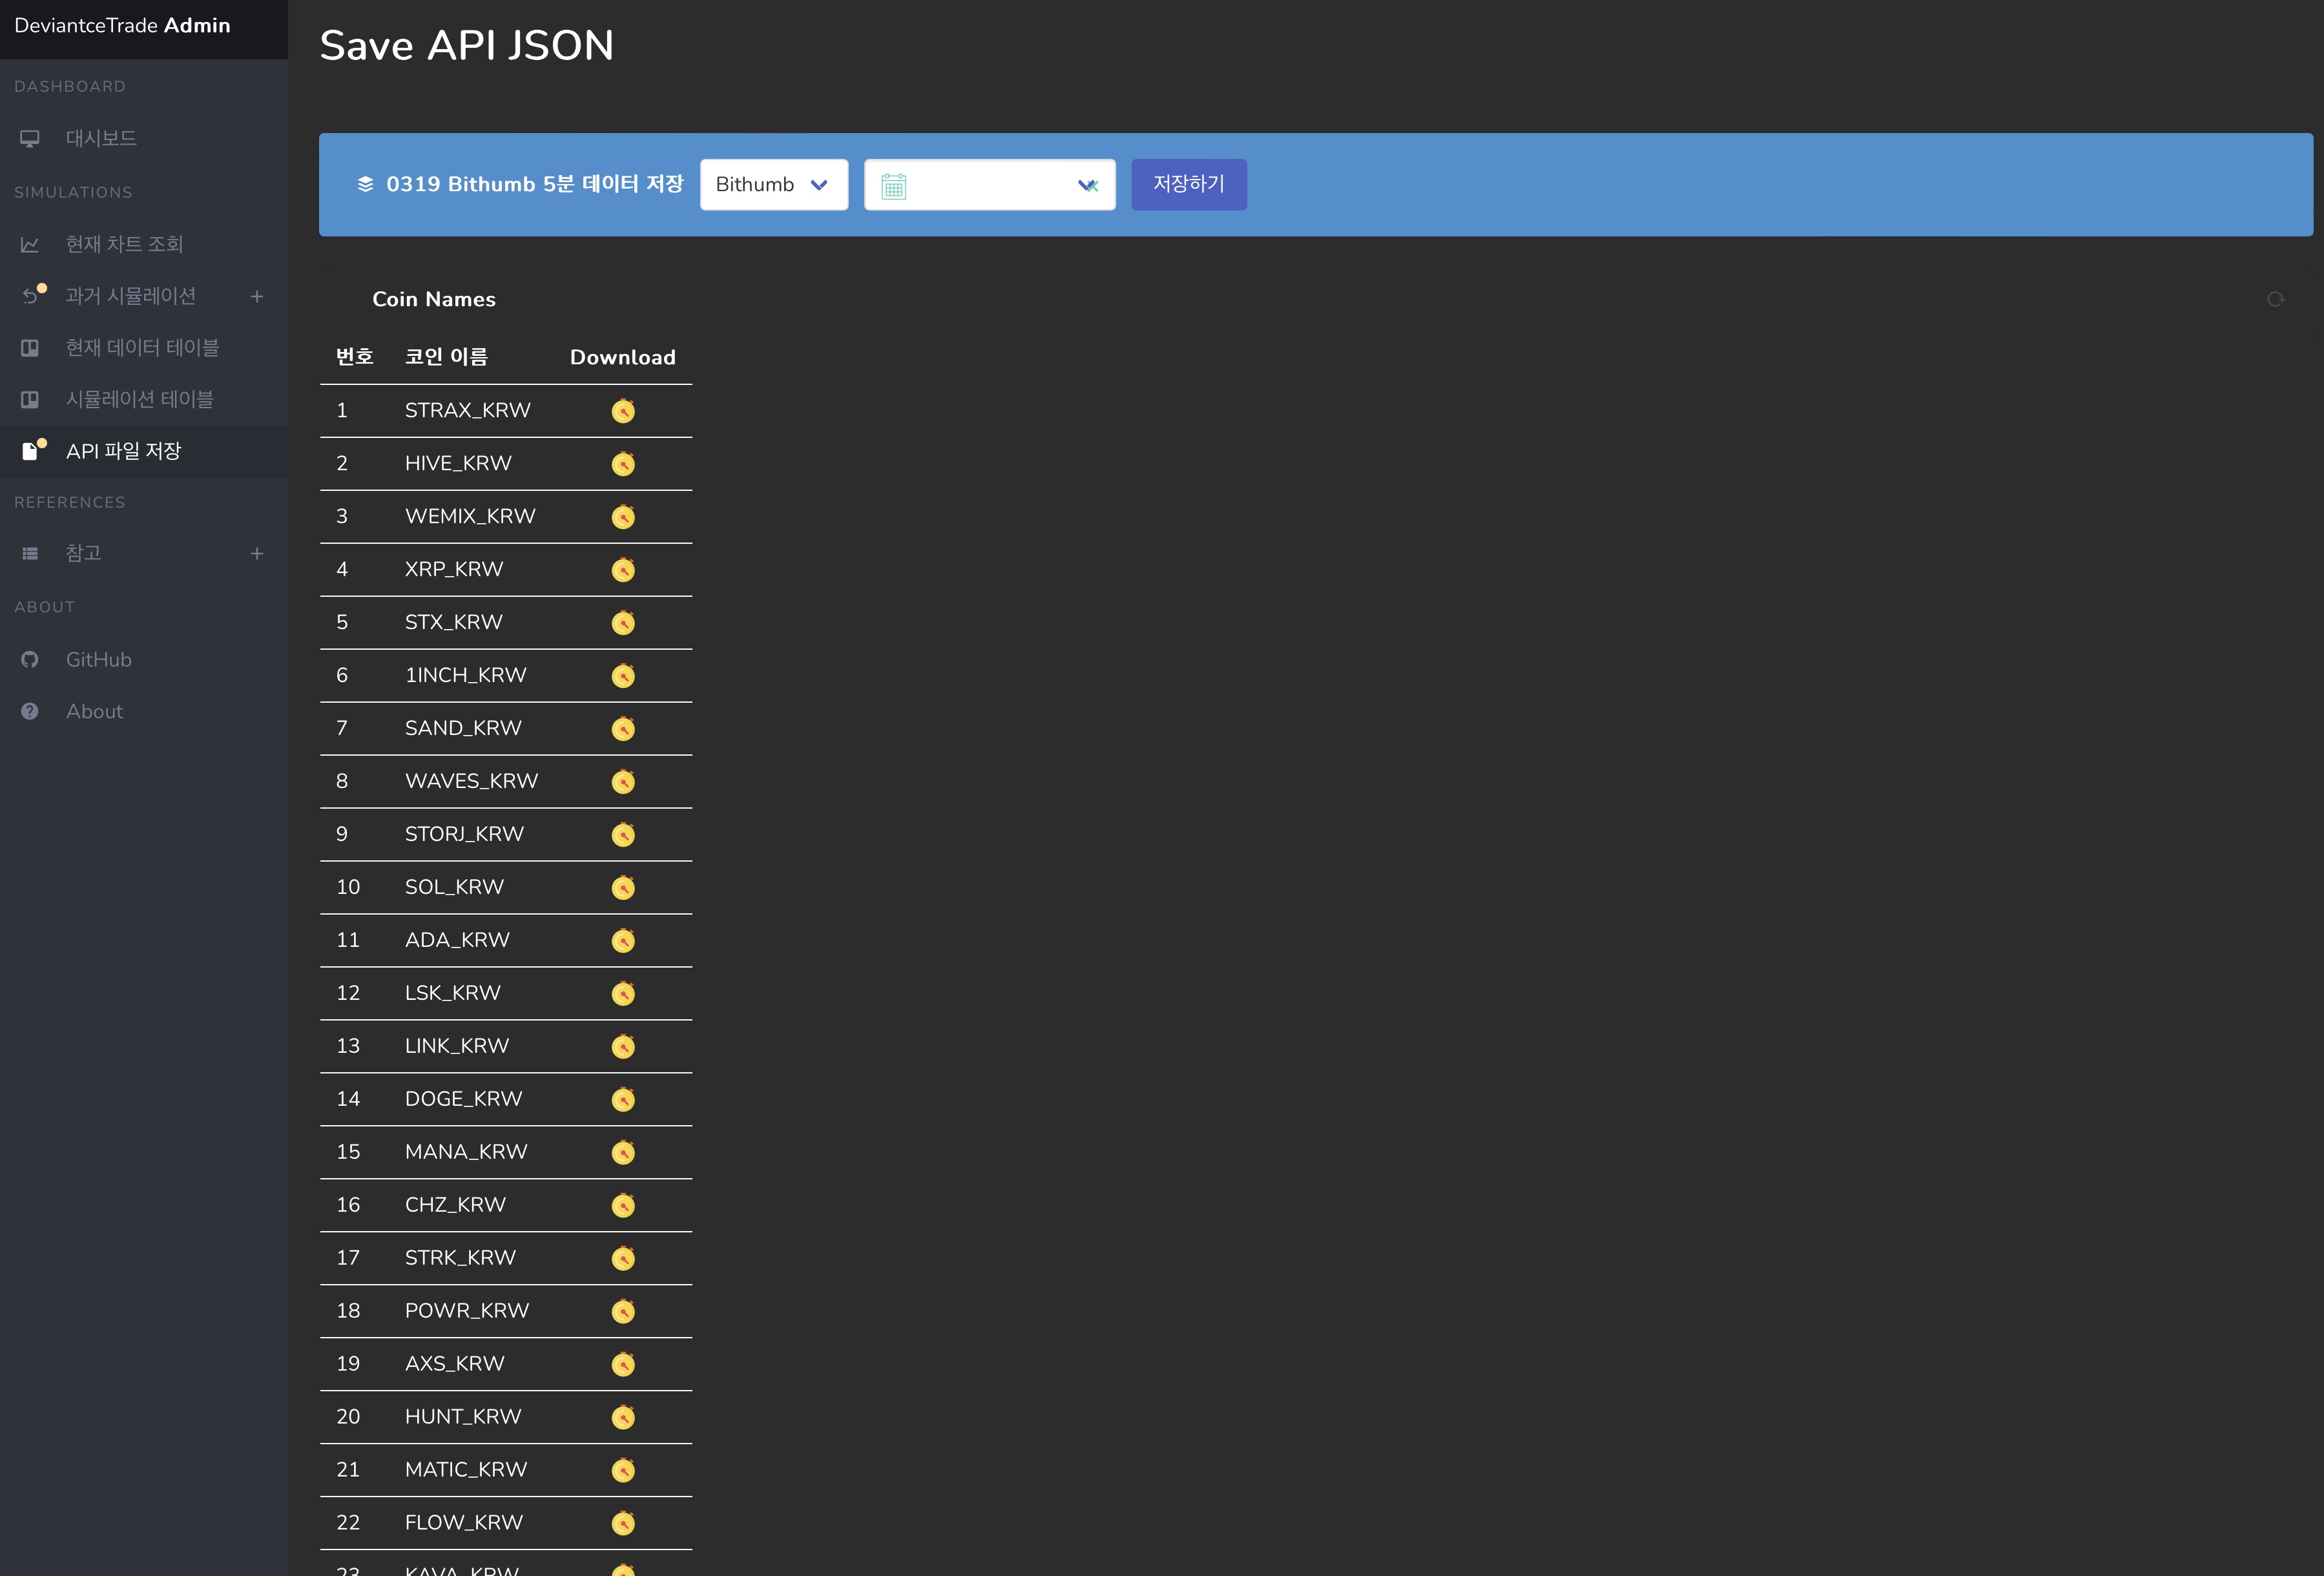Click the MATIC_KRW download icon
This screenshot has height=1576, width=2324.
[623, 1470]
